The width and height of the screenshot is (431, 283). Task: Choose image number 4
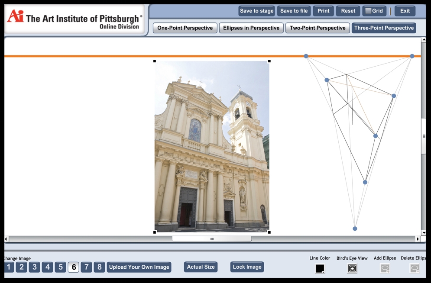click(x=48, y=267)
